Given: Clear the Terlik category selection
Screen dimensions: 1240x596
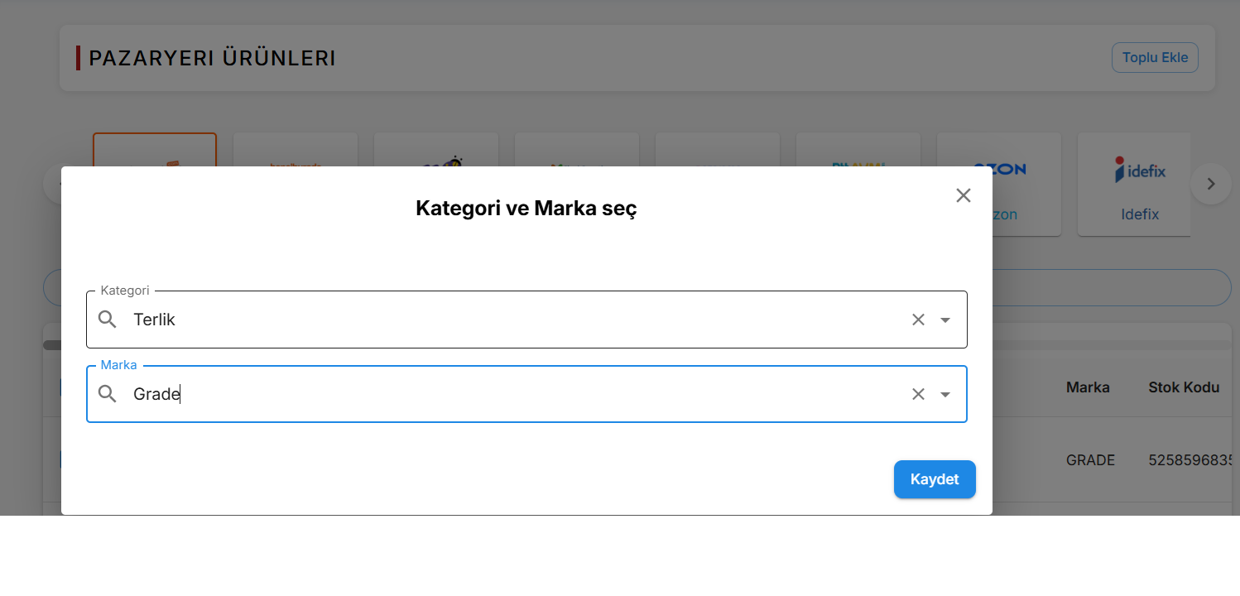Looking at the screenshot, I should (x=918, y=319).
